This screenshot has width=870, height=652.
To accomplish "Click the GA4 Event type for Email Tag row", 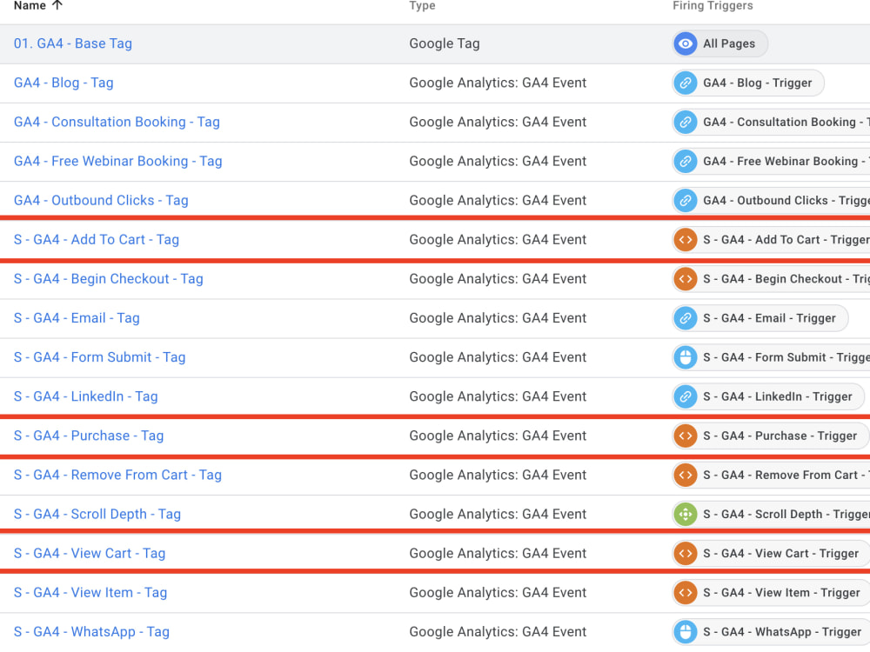I will coord(498,318).
